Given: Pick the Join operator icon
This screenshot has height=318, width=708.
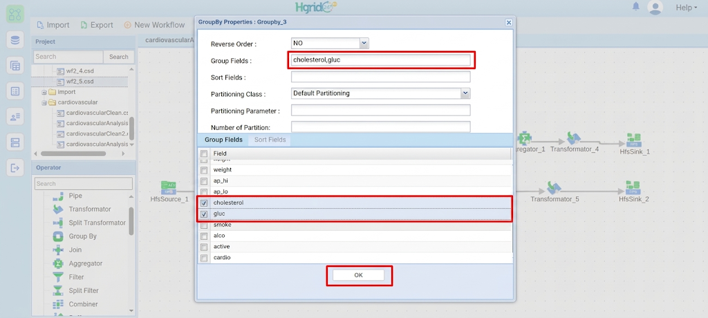Looking at the screenshot, I should [x=58, y=250].
